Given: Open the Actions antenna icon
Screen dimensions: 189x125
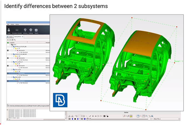Looking at the screenshot, I should [x=25, y=31].
